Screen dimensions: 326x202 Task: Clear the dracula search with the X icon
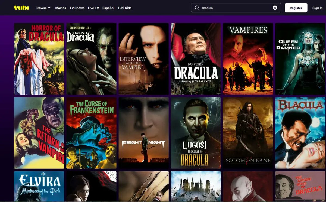pyautogui.click(x=275, y=8)
